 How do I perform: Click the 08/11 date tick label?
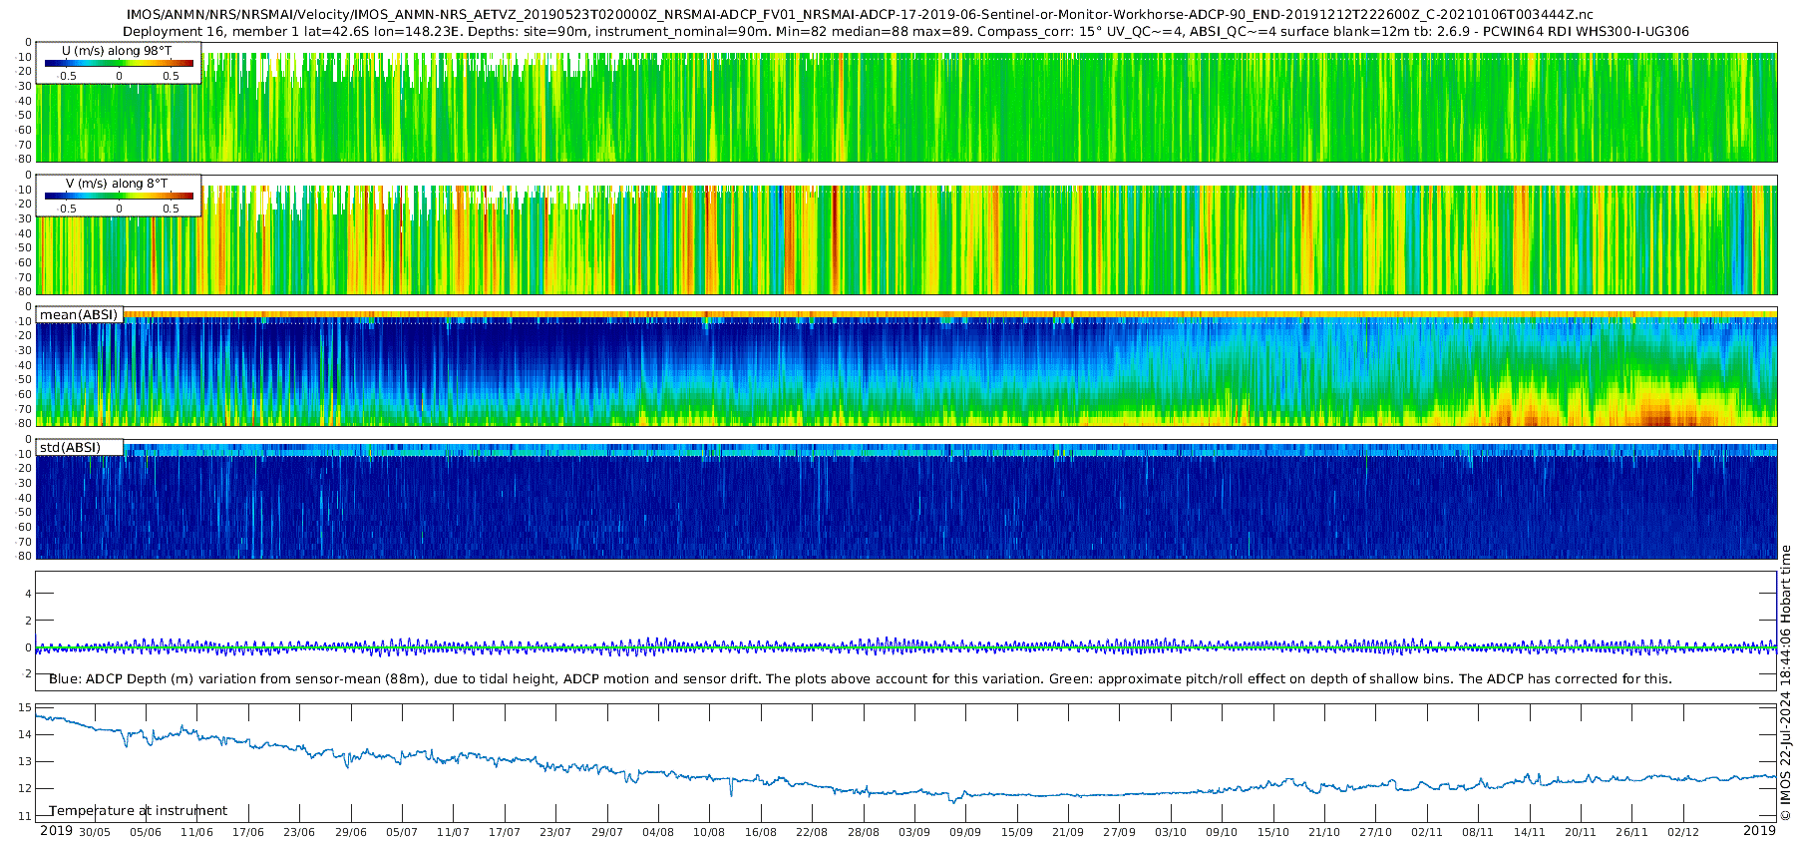[1478, 832]
